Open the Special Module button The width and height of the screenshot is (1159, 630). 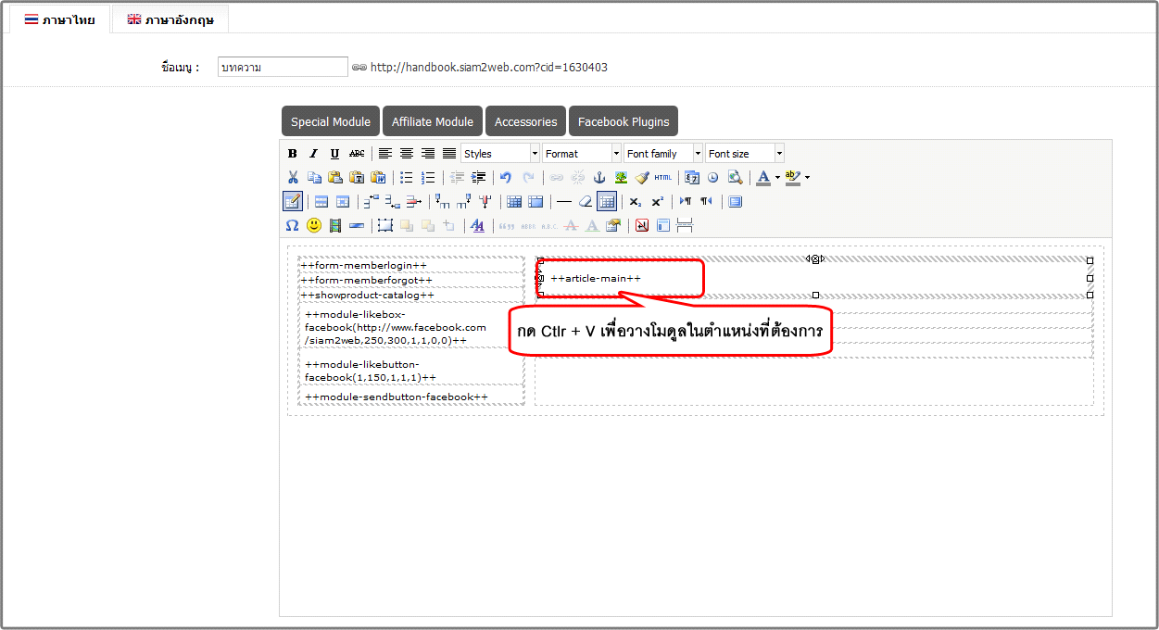(x=331, y=121)
